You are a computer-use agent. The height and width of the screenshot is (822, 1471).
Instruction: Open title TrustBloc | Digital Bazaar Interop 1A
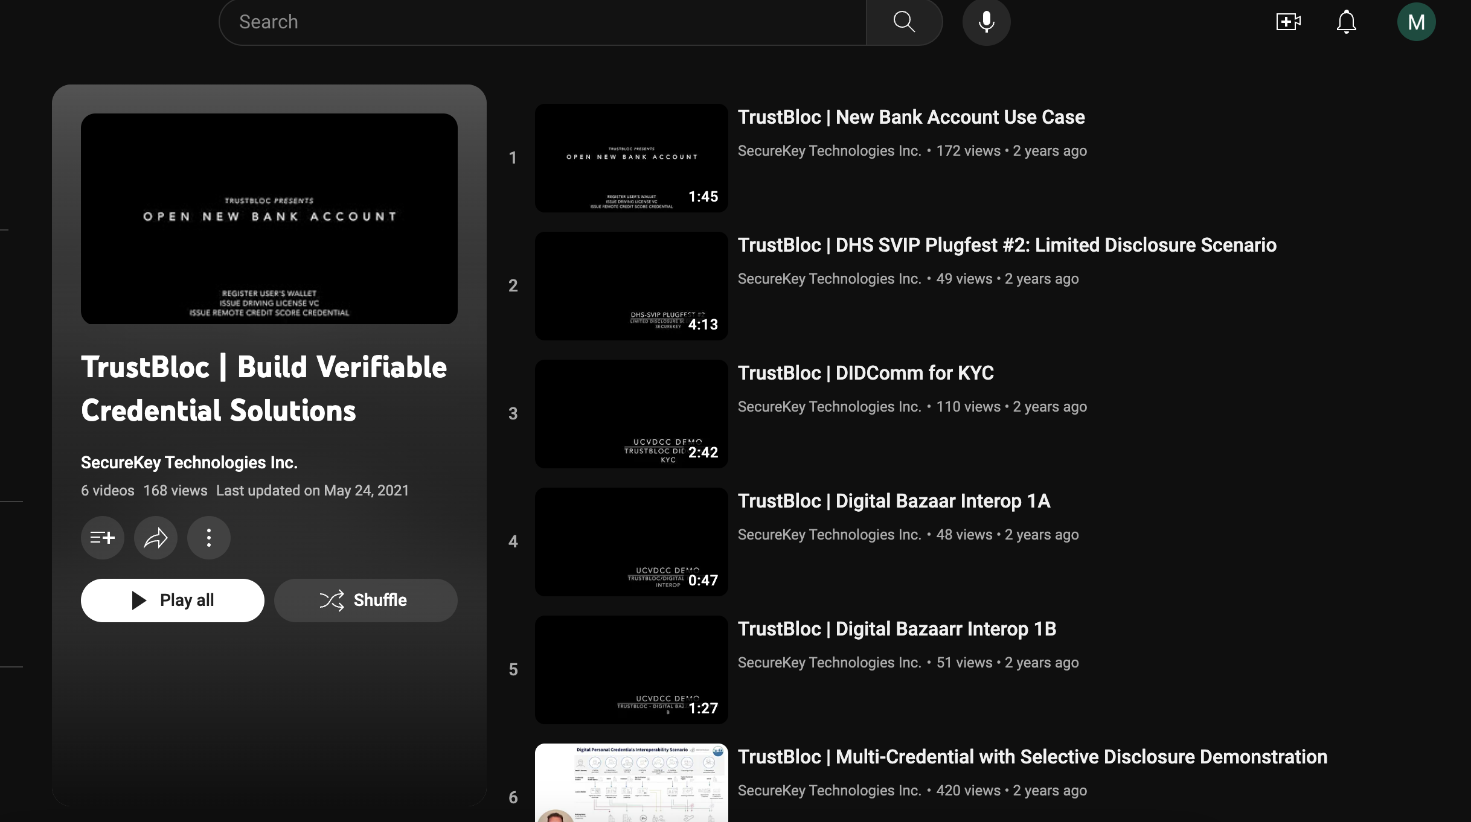coord(894,501)
